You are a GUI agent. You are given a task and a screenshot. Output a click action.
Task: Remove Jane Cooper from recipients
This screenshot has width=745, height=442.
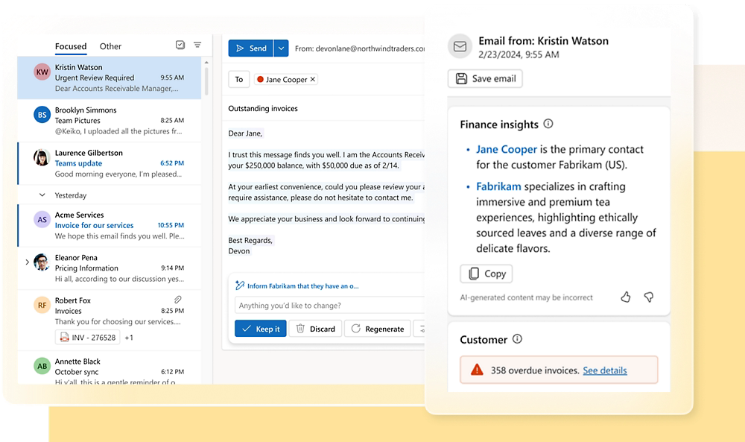pyautogui.click(x=313, y=80)
